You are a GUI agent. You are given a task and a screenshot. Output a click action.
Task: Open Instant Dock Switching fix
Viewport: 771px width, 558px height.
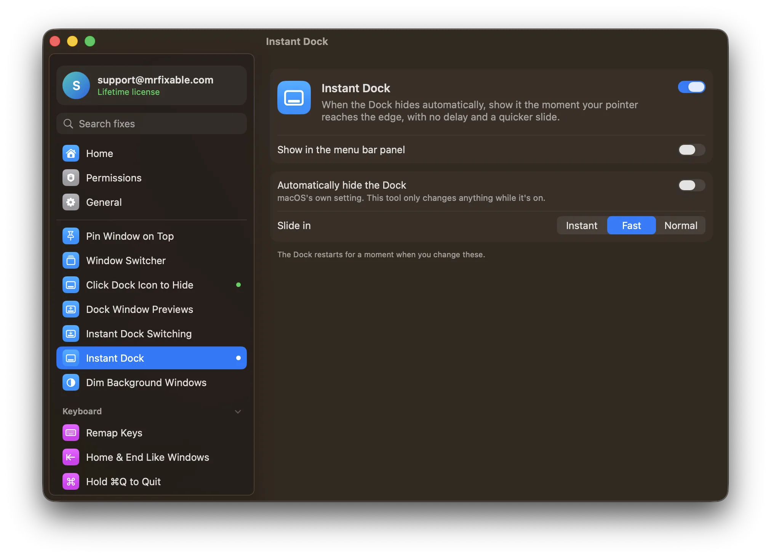click(x=152, y=334)
